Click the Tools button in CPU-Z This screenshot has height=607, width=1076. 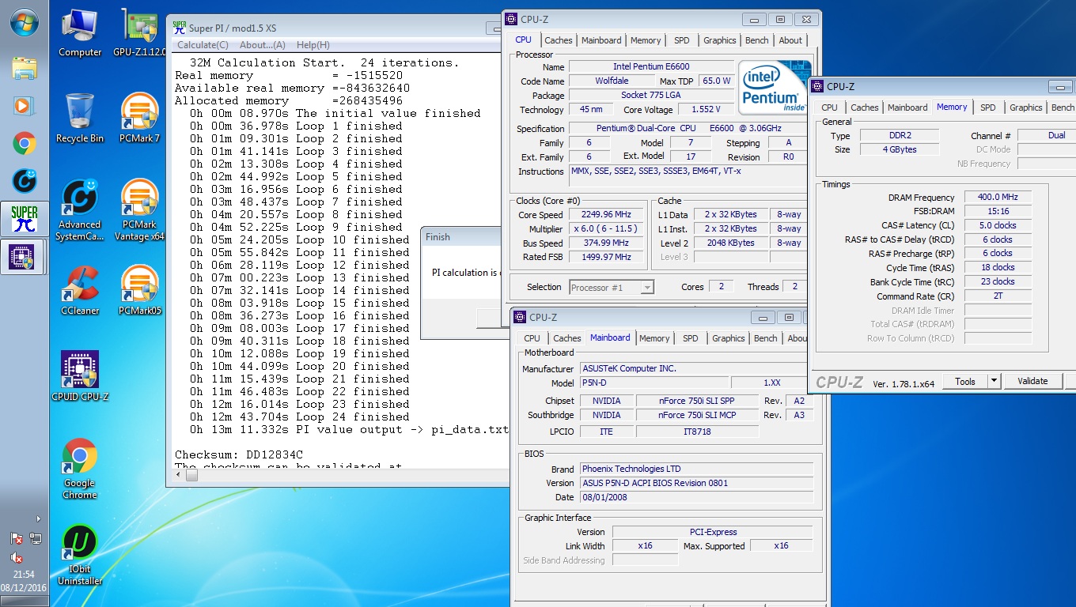click(x=965, y=381)
